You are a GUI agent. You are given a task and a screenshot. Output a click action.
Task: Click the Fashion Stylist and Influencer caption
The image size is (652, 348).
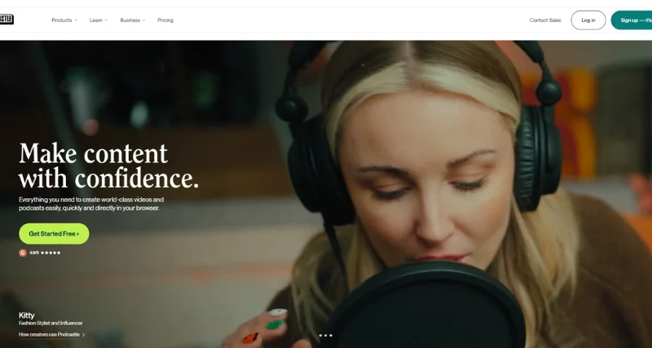(51, 324)
